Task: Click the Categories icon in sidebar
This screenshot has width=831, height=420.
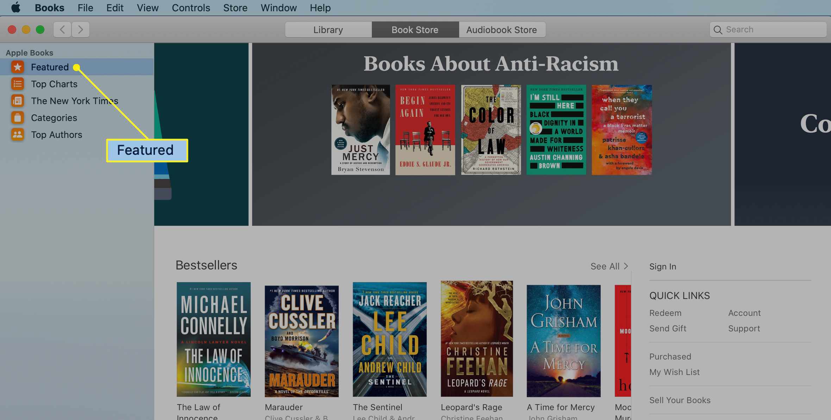Action: (18, 117)
